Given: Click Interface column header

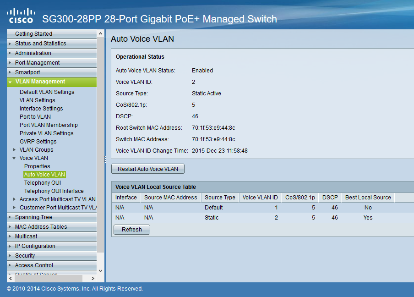Looking at the screenshot, I should [126, 198].
